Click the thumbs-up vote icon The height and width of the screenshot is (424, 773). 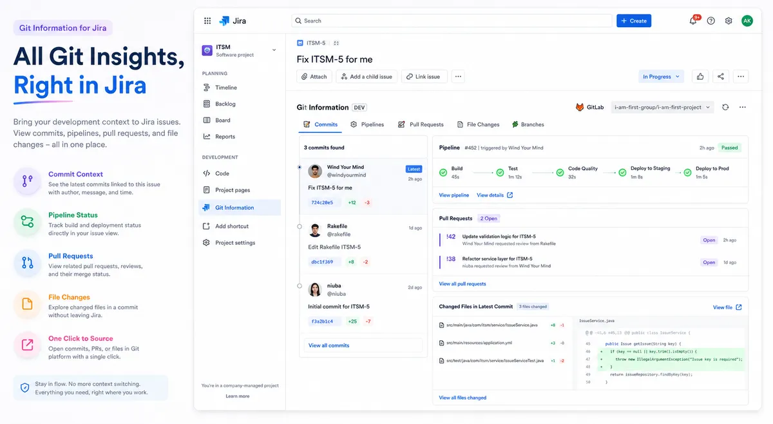tap(700, 76)
